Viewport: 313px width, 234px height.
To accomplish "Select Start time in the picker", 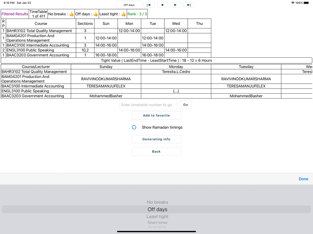I will tap(157, 223).
